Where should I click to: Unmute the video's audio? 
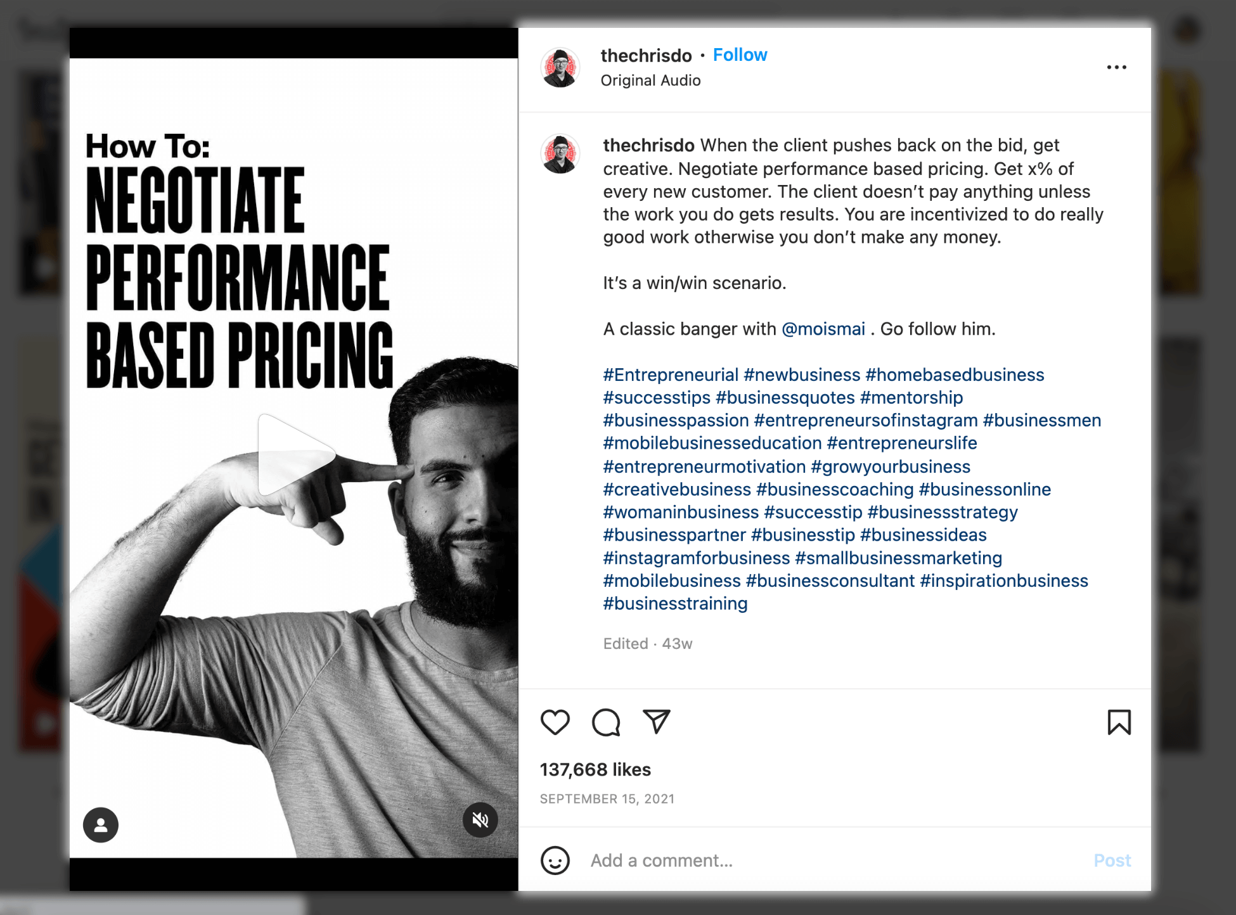click(480, 819)
